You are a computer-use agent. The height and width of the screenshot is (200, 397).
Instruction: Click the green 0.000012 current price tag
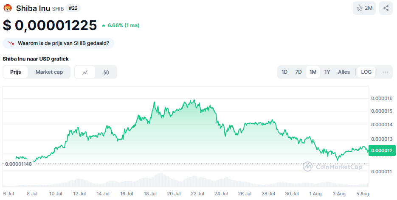382,150
